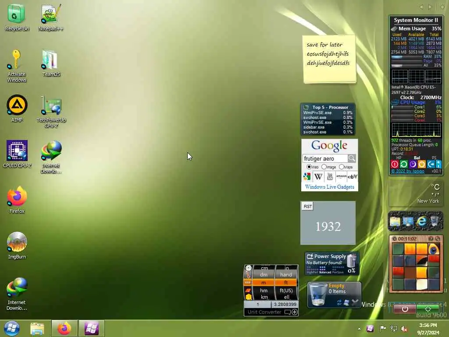This screenshot has height=337, width=449.
Task: Click the red power button on the shutdown gadget
Action: click(x=405, y=309)
